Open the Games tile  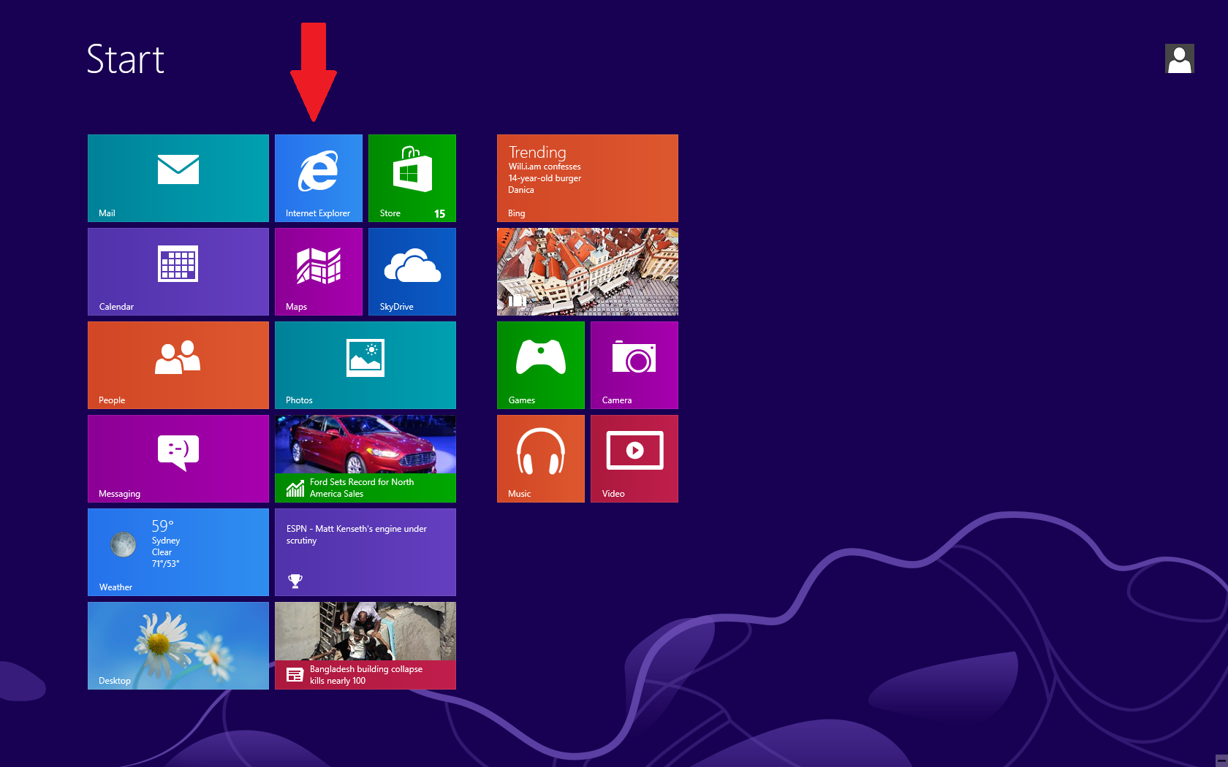coord(540,365)
